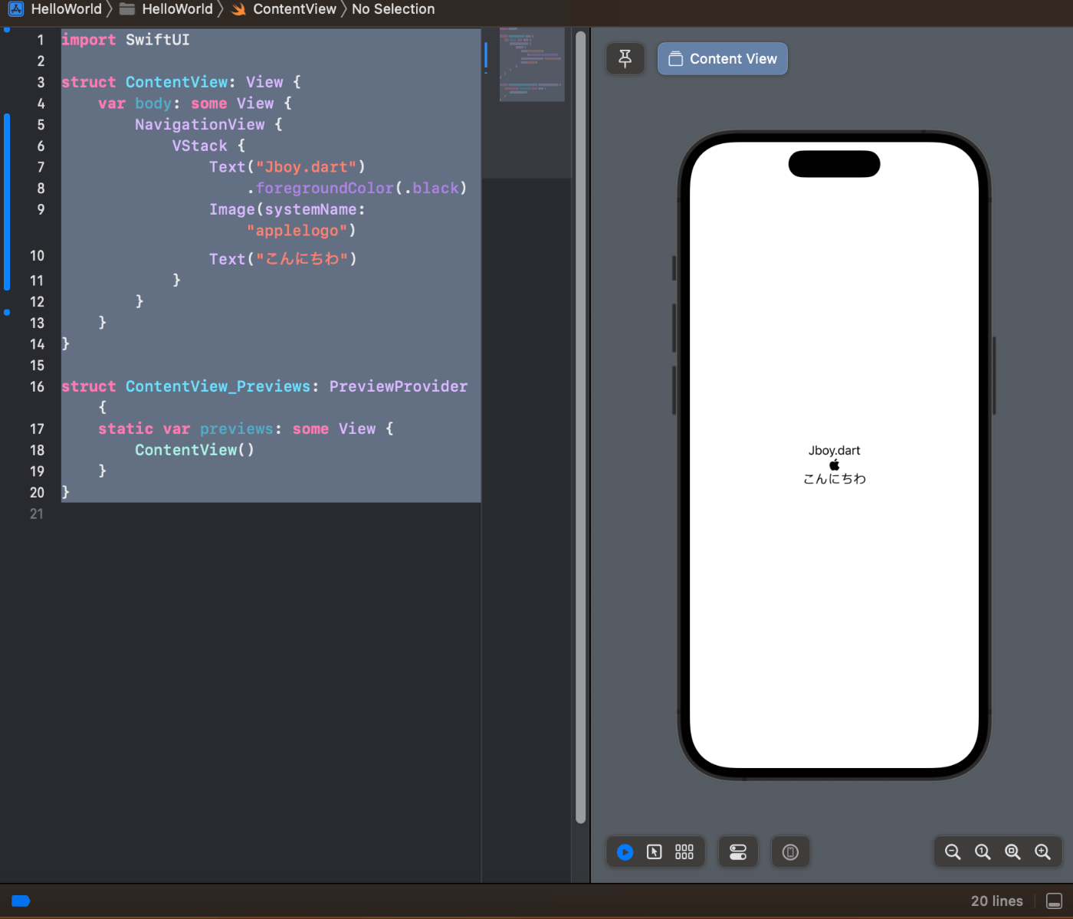Click "こんにちわ" text in the phone preview
The image size is (1073, 919).
(x=835, y=479)
